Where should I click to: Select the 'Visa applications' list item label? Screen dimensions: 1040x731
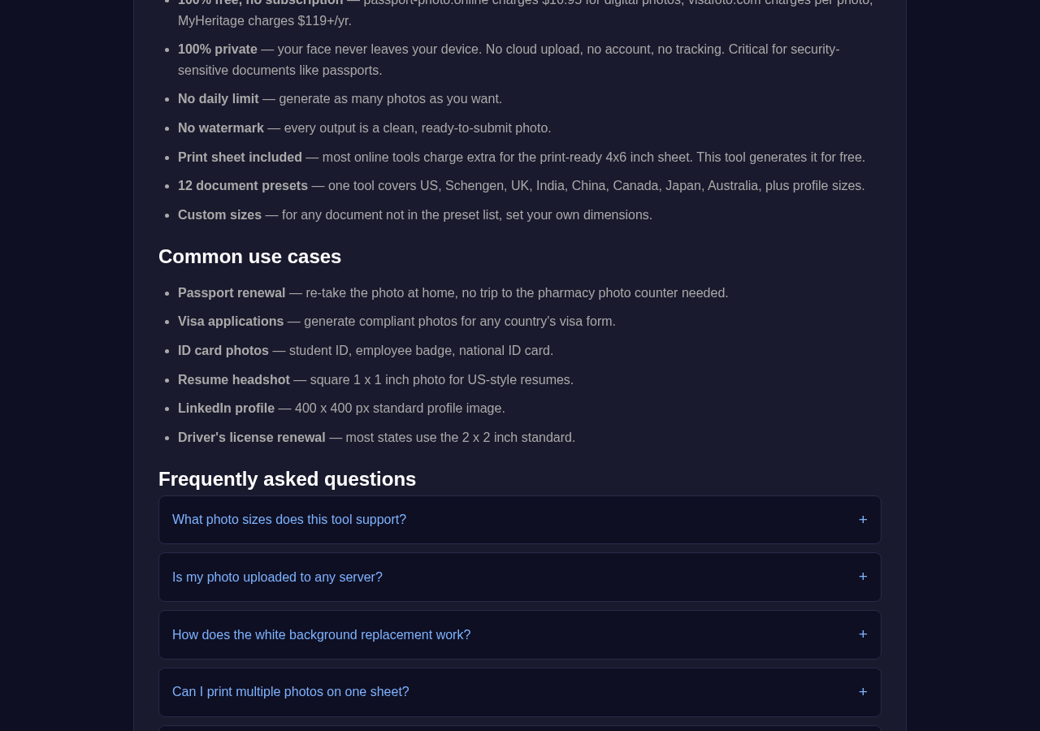pos(231,322)
